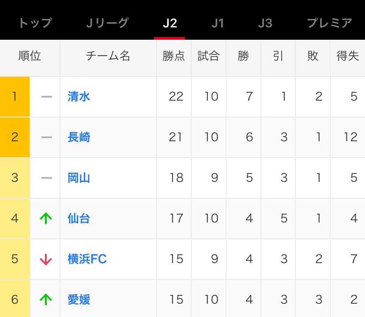Image resolution: width=365 pixels, height=317 pixels.
Task: Open the 愛媛 team page
Action: (x=79, y=300)
